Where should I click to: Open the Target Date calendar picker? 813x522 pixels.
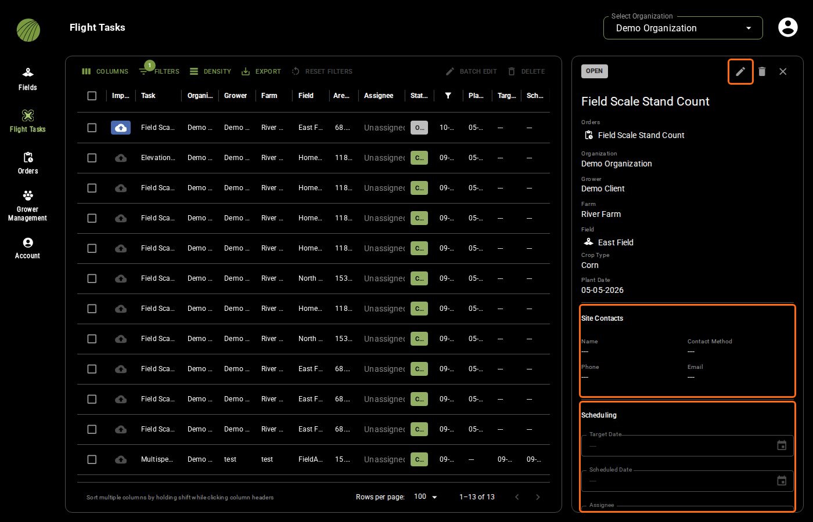point(782,445)
